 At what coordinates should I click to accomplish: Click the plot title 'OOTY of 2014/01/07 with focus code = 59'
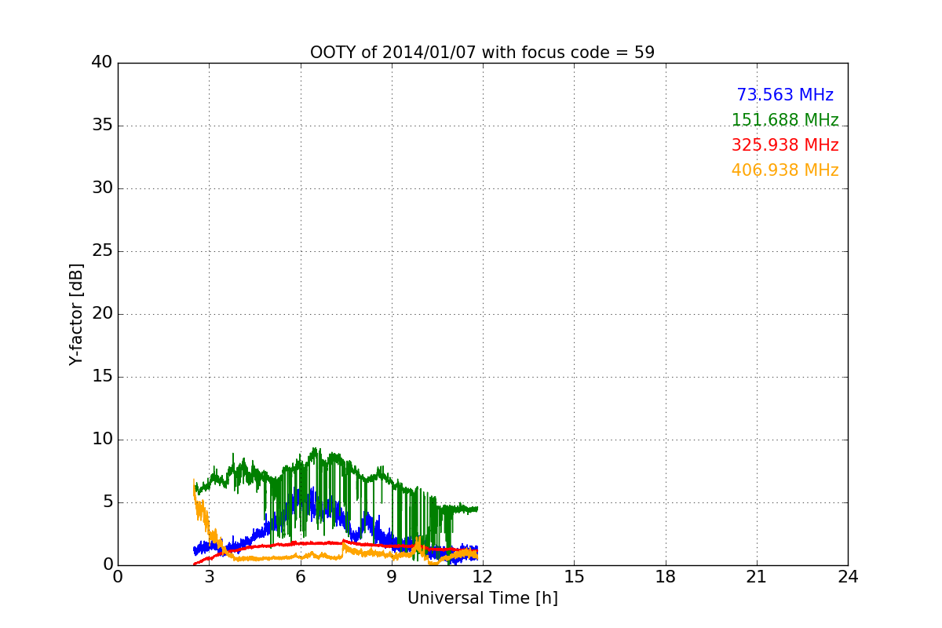tap(482, 53)
